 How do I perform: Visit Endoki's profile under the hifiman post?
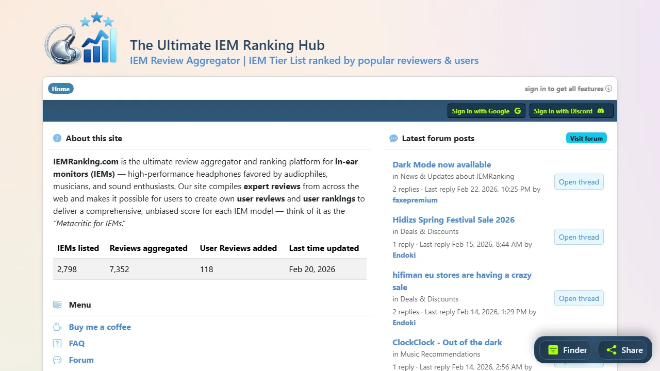click(x=404, y=323)
